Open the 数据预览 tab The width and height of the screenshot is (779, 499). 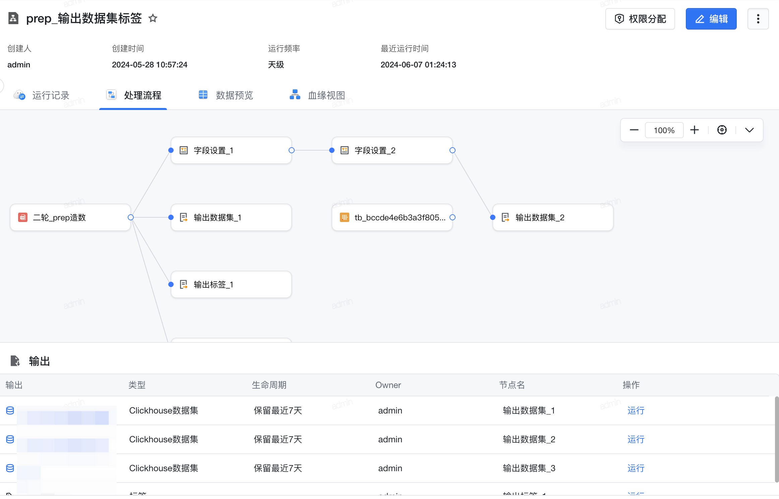point(225,95)
